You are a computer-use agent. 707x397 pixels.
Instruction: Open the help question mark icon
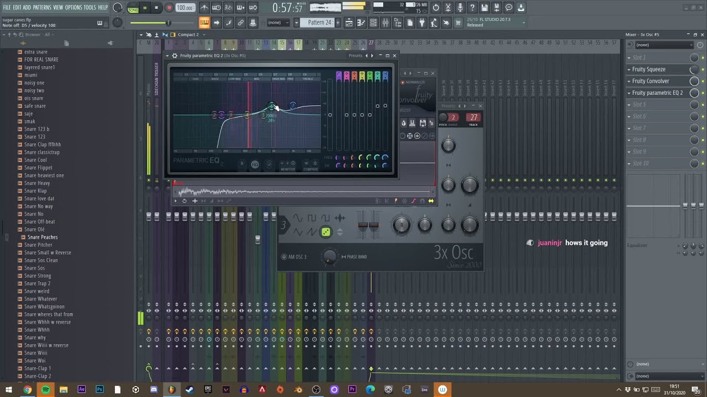coord(472,8)
